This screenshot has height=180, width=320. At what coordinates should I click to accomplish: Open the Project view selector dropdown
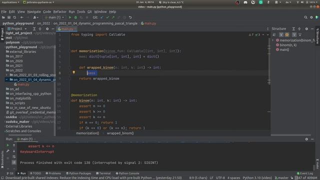pyautogui.click(x=17, y=29)
